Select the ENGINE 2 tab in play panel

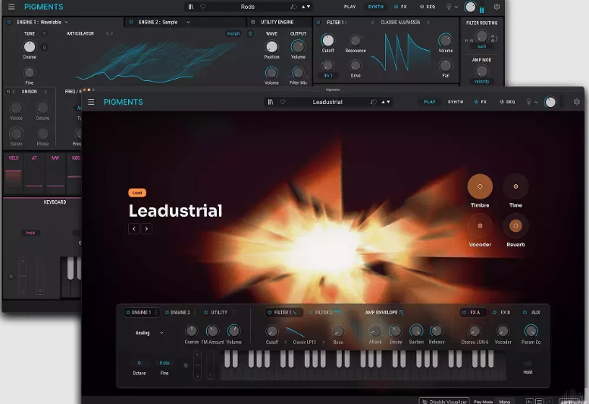[177, 312]
